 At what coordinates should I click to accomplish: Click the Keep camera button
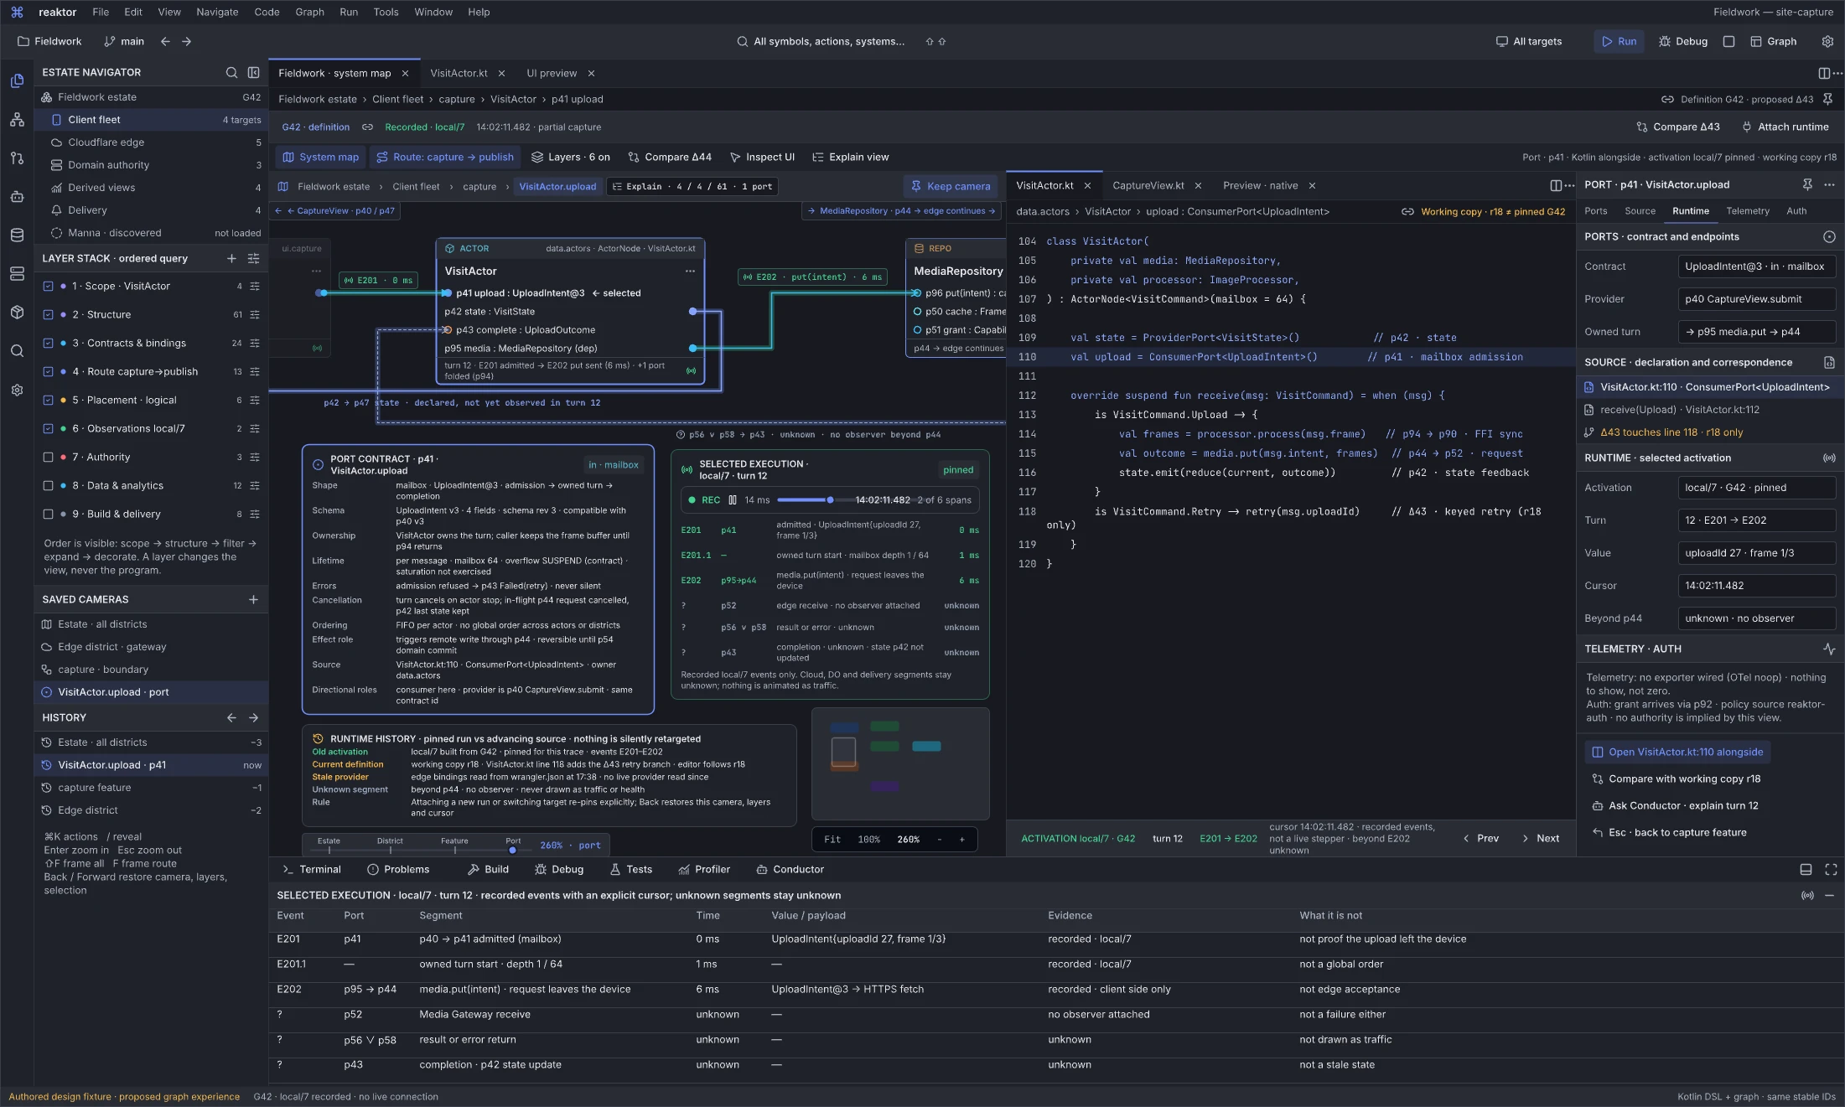[951, 187]
